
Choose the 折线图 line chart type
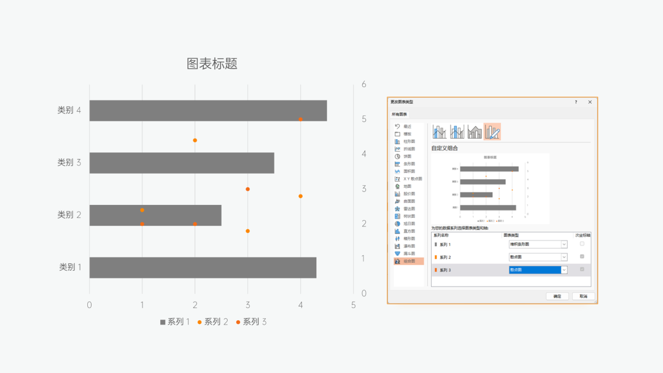tap(408, 149)
